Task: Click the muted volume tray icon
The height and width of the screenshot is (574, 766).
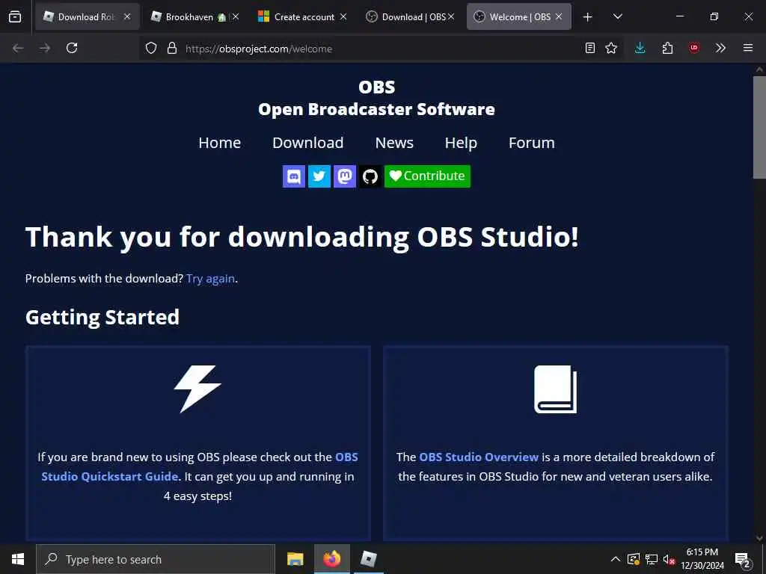Action: pyautogui.click(x=669, y=560)
